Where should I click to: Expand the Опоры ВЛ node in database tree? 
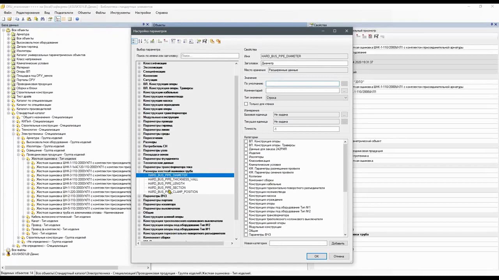(x=9, y=72)
